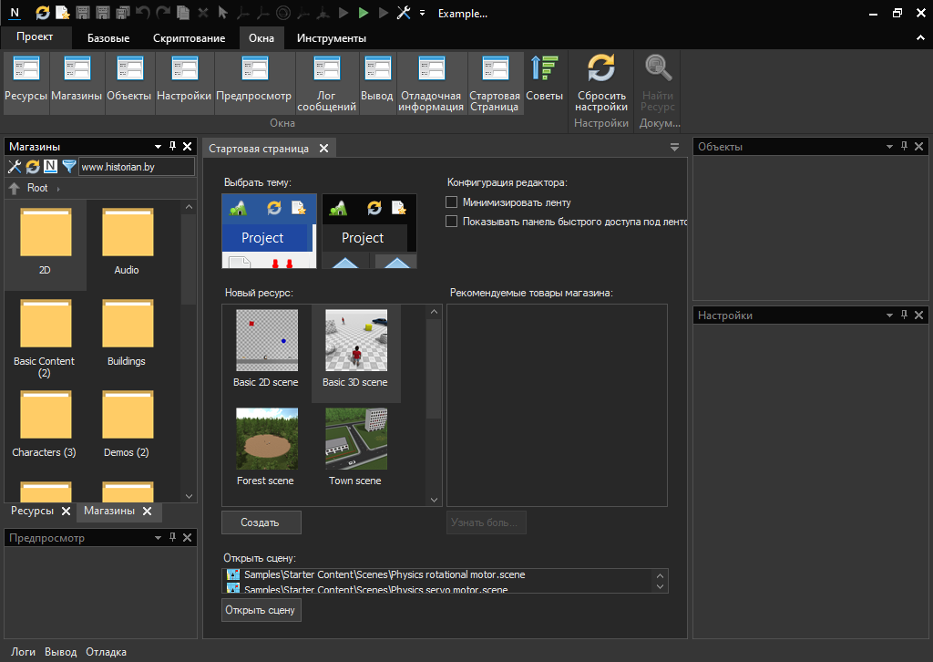This screenshot has width=933, height=662.
Task: Collapse the ribbon with the chevron arrow
Action: (x=919, y=38)
